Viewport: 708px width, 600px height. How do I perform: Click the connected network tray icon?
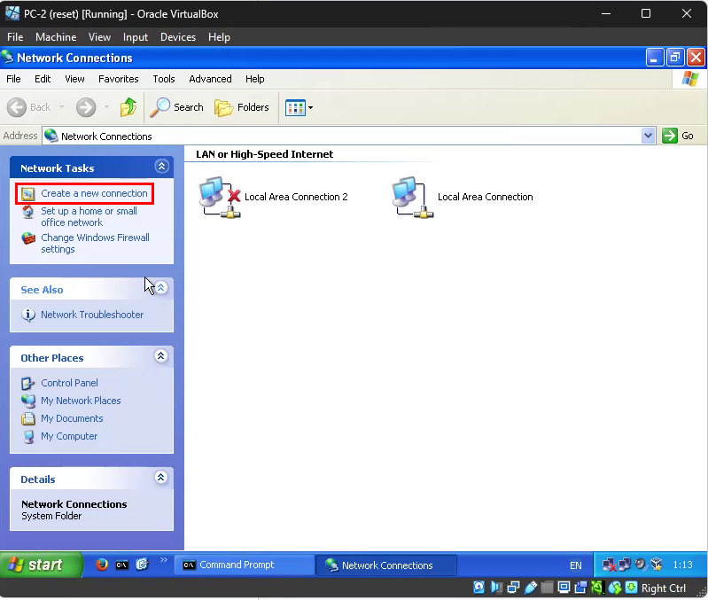(625, 565)
